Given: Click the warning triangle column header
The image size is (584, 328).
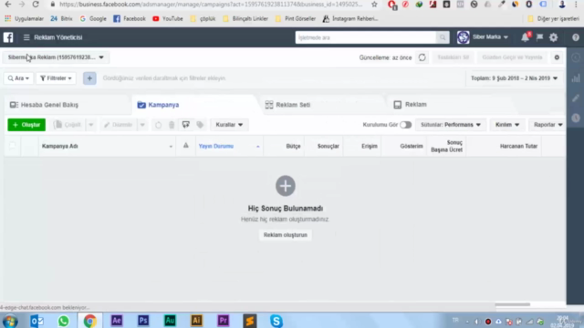Looking at the screenshot, I should (x=185, y=146).
